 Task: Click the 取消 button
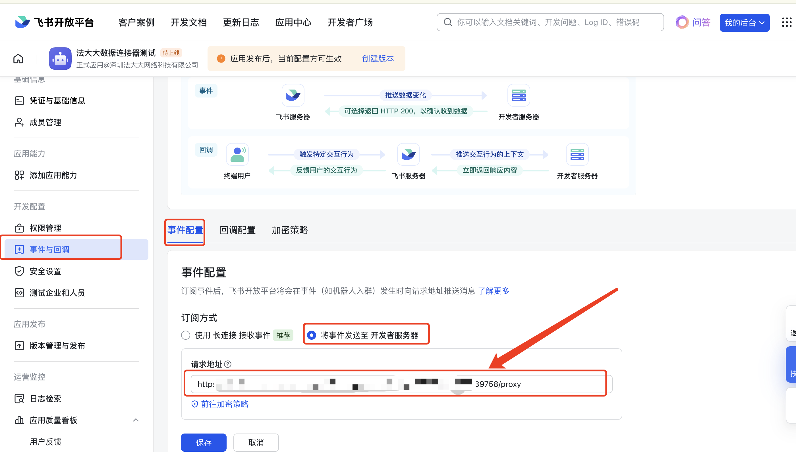(256, 442)
